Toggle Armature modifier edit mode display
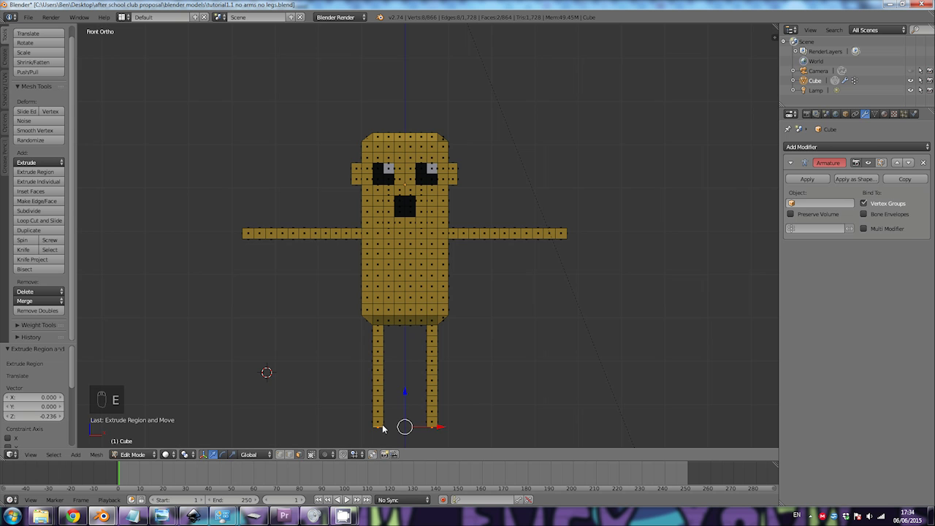The height and width of the screenshot is (526, 935). 880,163
